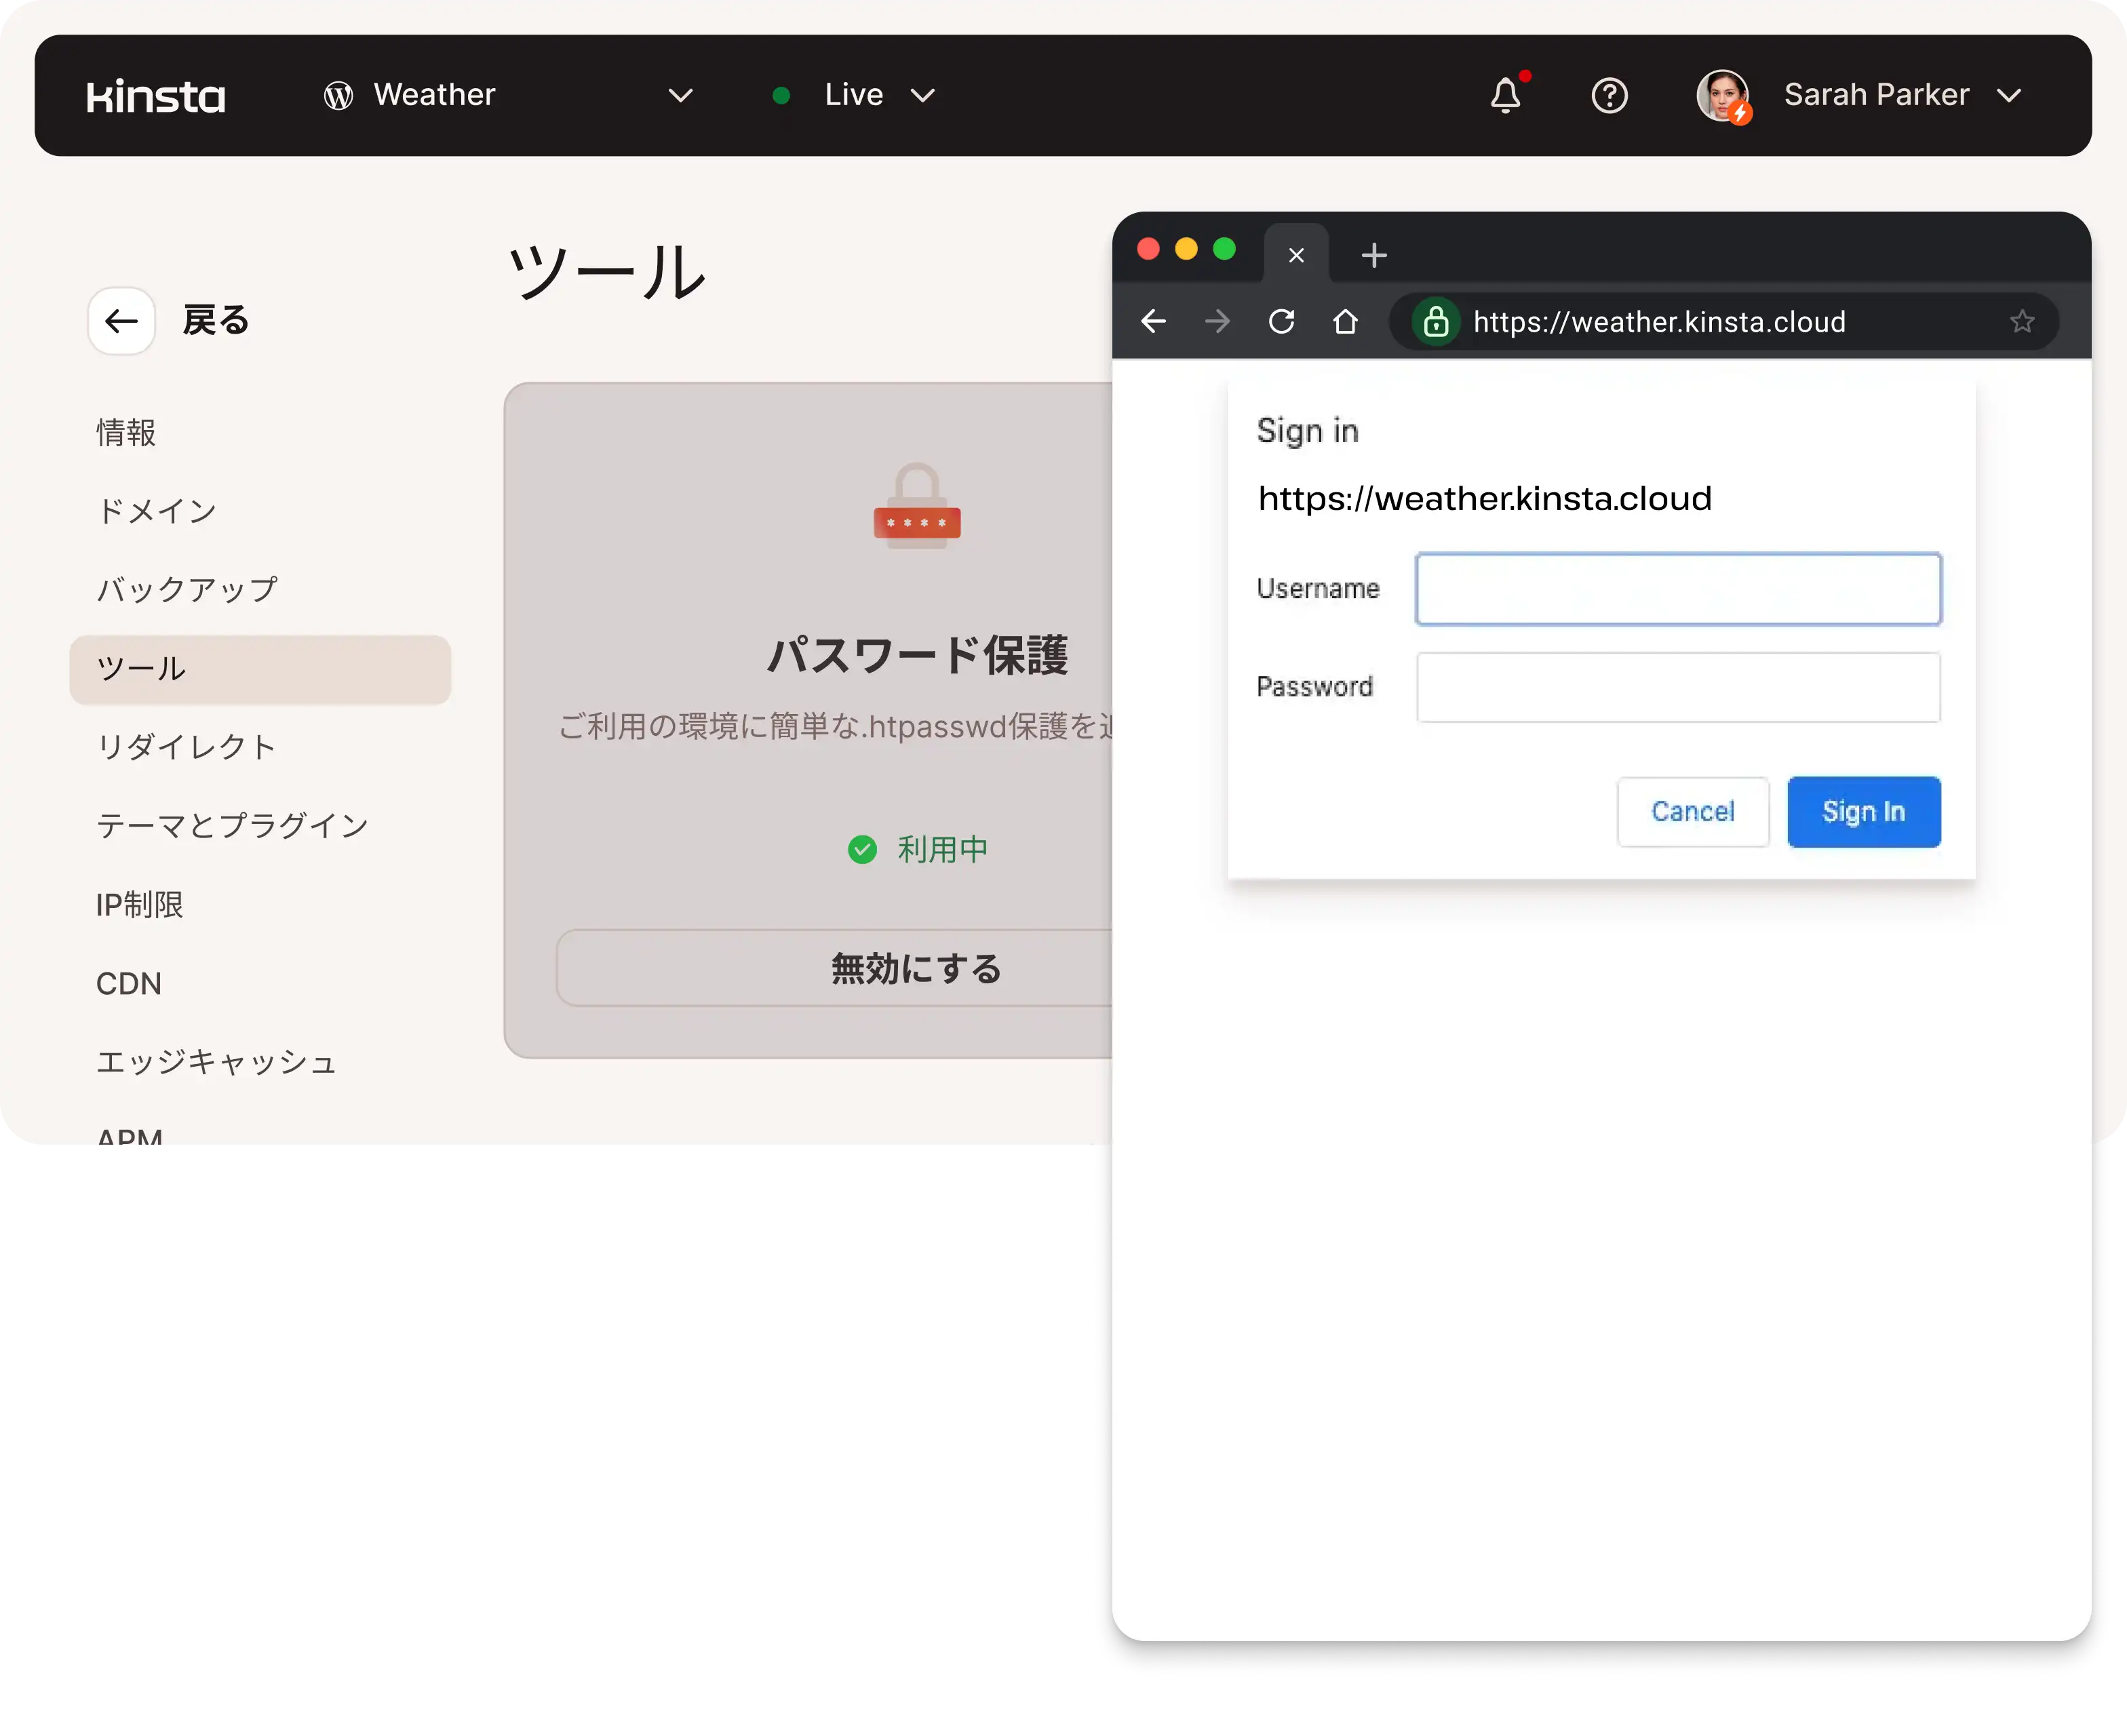2127x1736 pixels.
Task: Open a new browser tab with plus
Action: click(1374, 256)
